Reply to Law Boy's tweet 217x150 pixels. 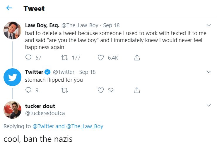28,57
